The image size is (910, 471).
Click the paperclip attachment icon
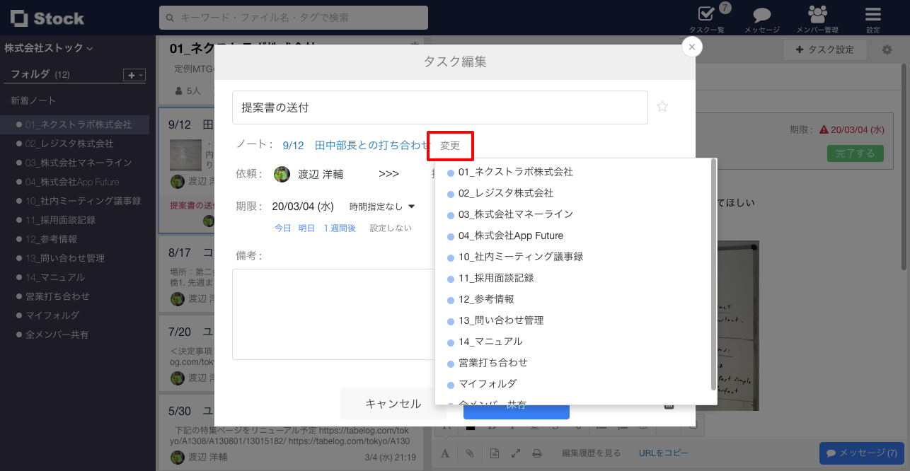(471, 453)
